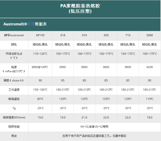161x141 pixels.
Task: Select the insulation strength value 21.0
Action: click(84, 118)
